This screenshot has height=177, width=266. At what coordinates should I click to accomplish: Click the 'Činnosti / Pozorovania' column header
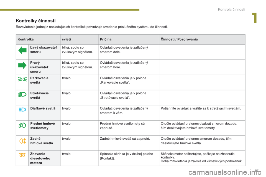[179, 39]
